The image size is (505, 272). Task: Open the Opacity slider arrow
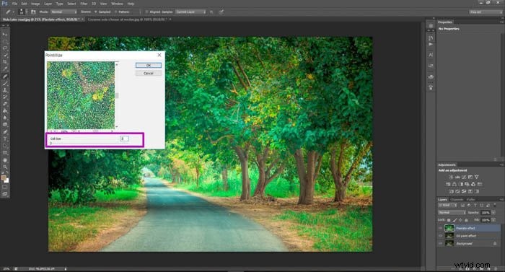[493, 213]
